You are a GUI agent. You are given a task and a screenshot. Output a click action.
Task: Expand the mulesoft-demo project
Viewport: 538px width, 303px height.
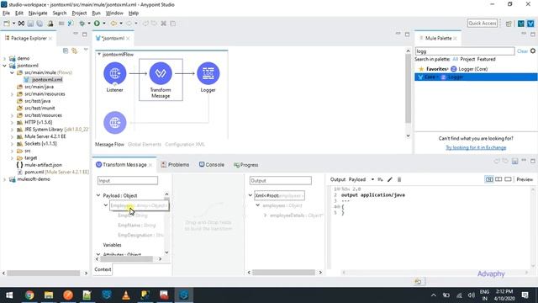pyautogui.click(x=4, y=179)
